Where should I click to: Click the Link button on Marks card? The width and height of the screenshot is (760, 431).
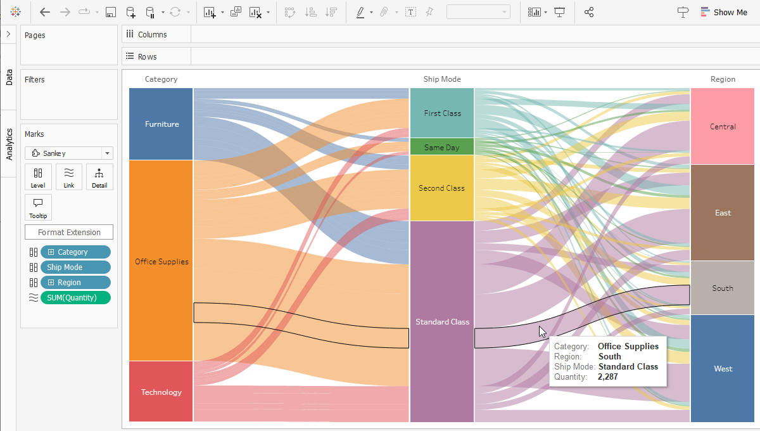(69, 177)
